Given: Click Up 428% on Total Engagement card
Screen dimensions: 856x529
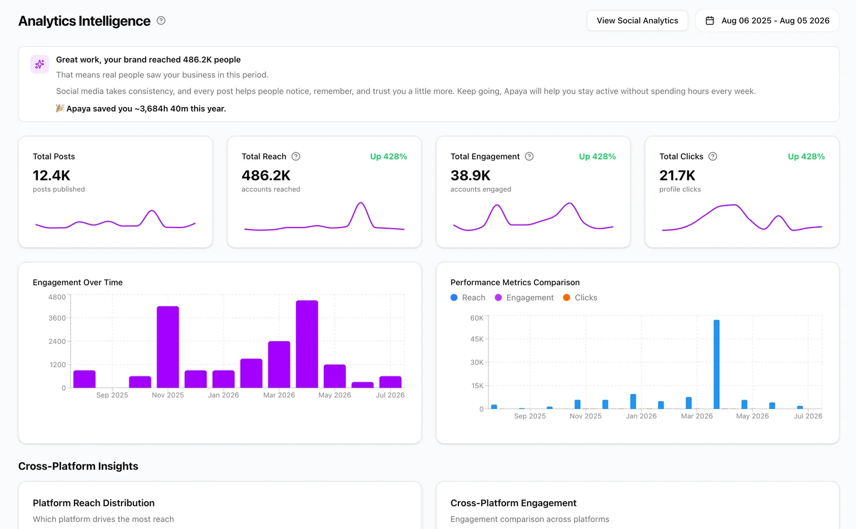Looking at the screenshot, I should 597,157.
